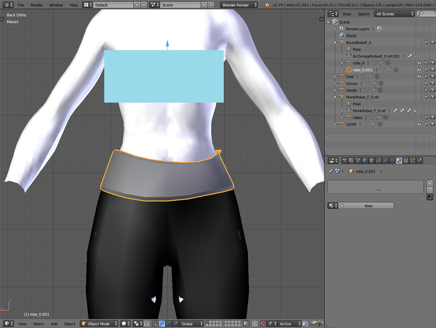Screen dimensions: 436x328
Task: Click the add material slot plus button
Action: (x=429, y=184)
